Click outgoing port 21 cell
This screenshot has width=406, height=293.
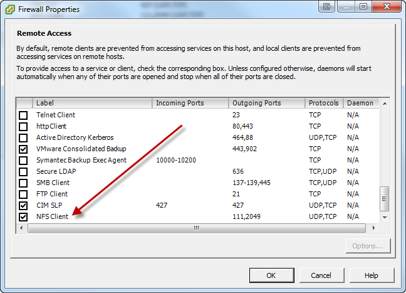pyautogui.click(x=236, y=194)
